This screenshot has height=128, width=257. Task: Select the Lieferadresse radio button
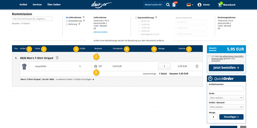67,18
